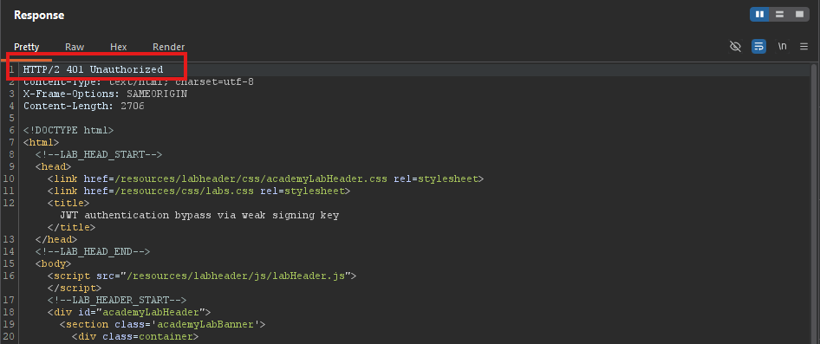Click the response vertical scrollbar
Image resolution: width=820 pixels, height=344 pixels.
point(814,204)
